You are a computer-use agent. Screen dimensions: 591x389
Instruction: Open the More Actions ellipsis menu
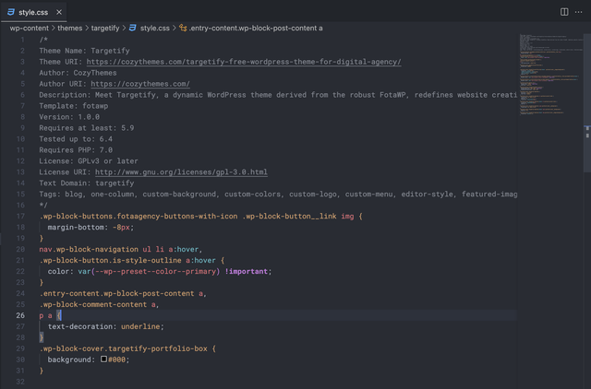click(579, 12)
